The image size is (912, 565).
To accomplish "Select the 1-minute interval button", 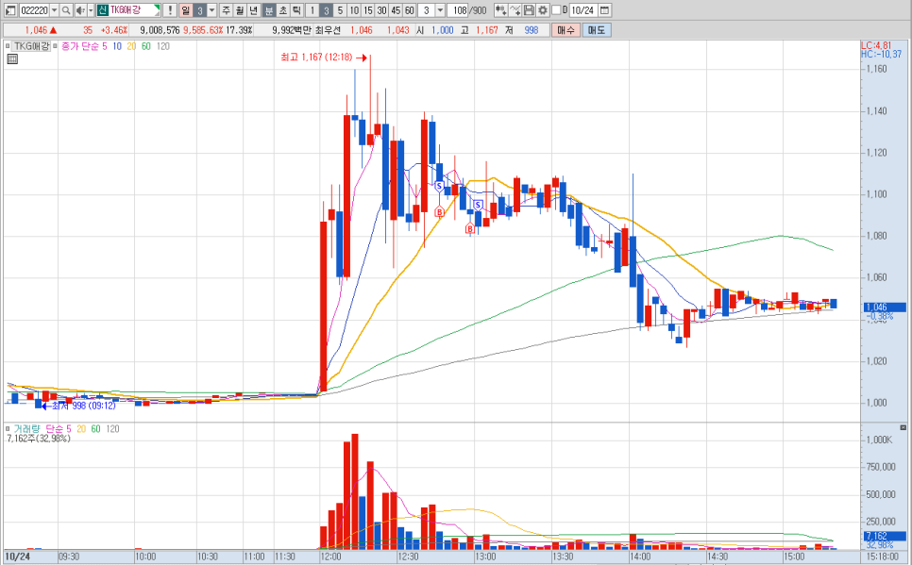I will tap(312, 10).
